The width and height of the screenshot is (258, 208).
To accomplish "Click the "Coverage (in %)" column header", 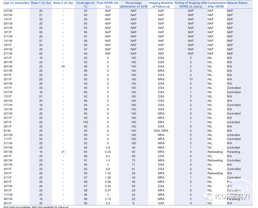I will (x=85, y=5).
